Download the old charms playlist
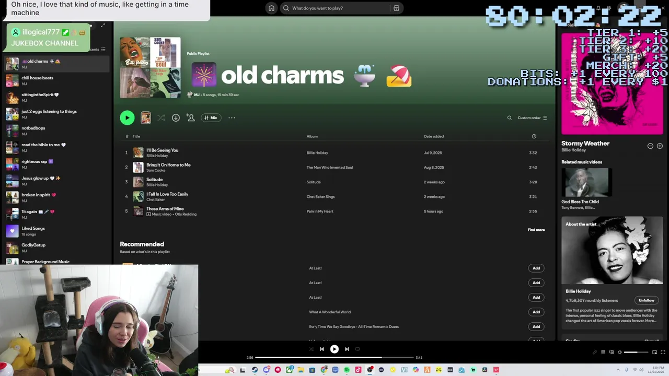Viewport: 669px width, 376px height. click(176, 118)
